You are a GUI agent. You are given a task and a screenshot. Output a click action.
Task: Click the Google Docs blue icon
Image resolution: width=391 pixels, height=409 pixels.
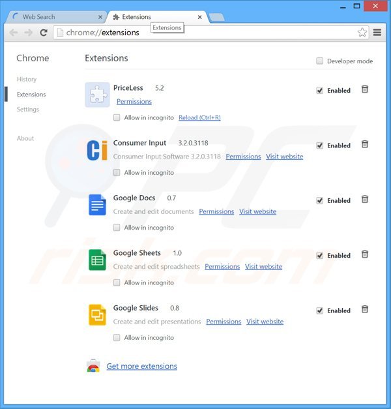[x=97, y=205]
